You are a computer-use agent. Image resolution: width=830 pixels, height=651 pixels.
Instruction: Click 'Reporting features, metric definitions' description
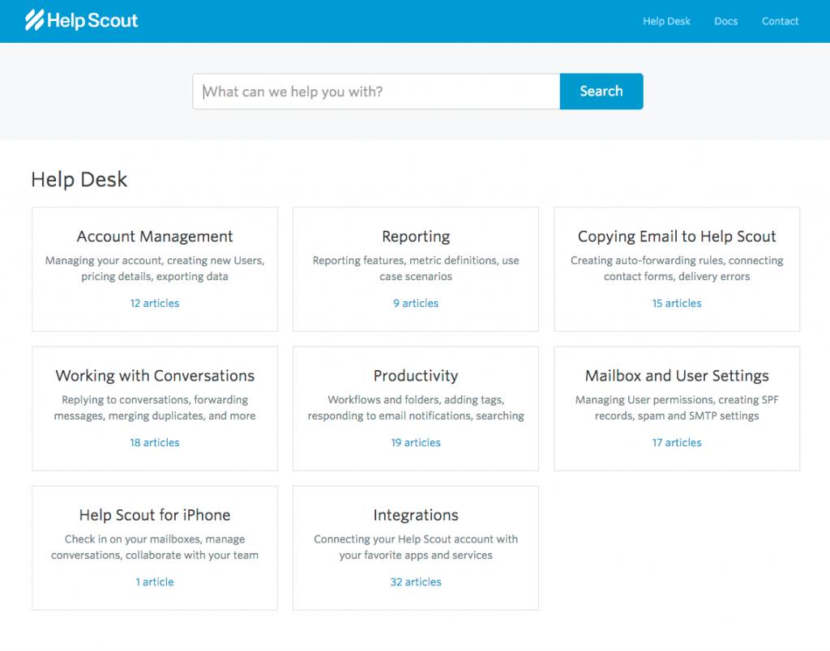(x=416, y=268)
